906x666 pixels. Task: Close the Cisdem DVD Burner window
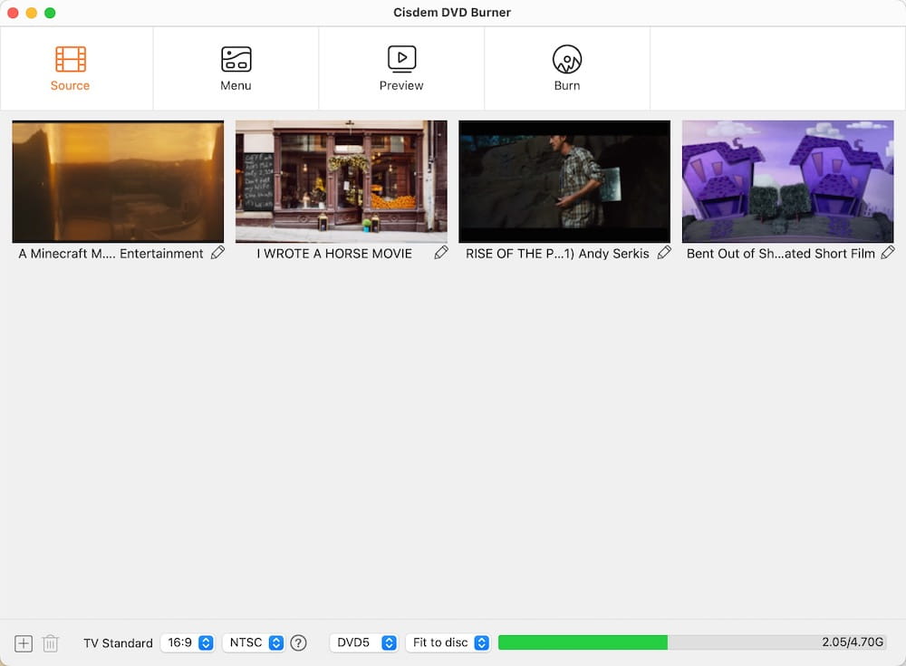[13, 13]
